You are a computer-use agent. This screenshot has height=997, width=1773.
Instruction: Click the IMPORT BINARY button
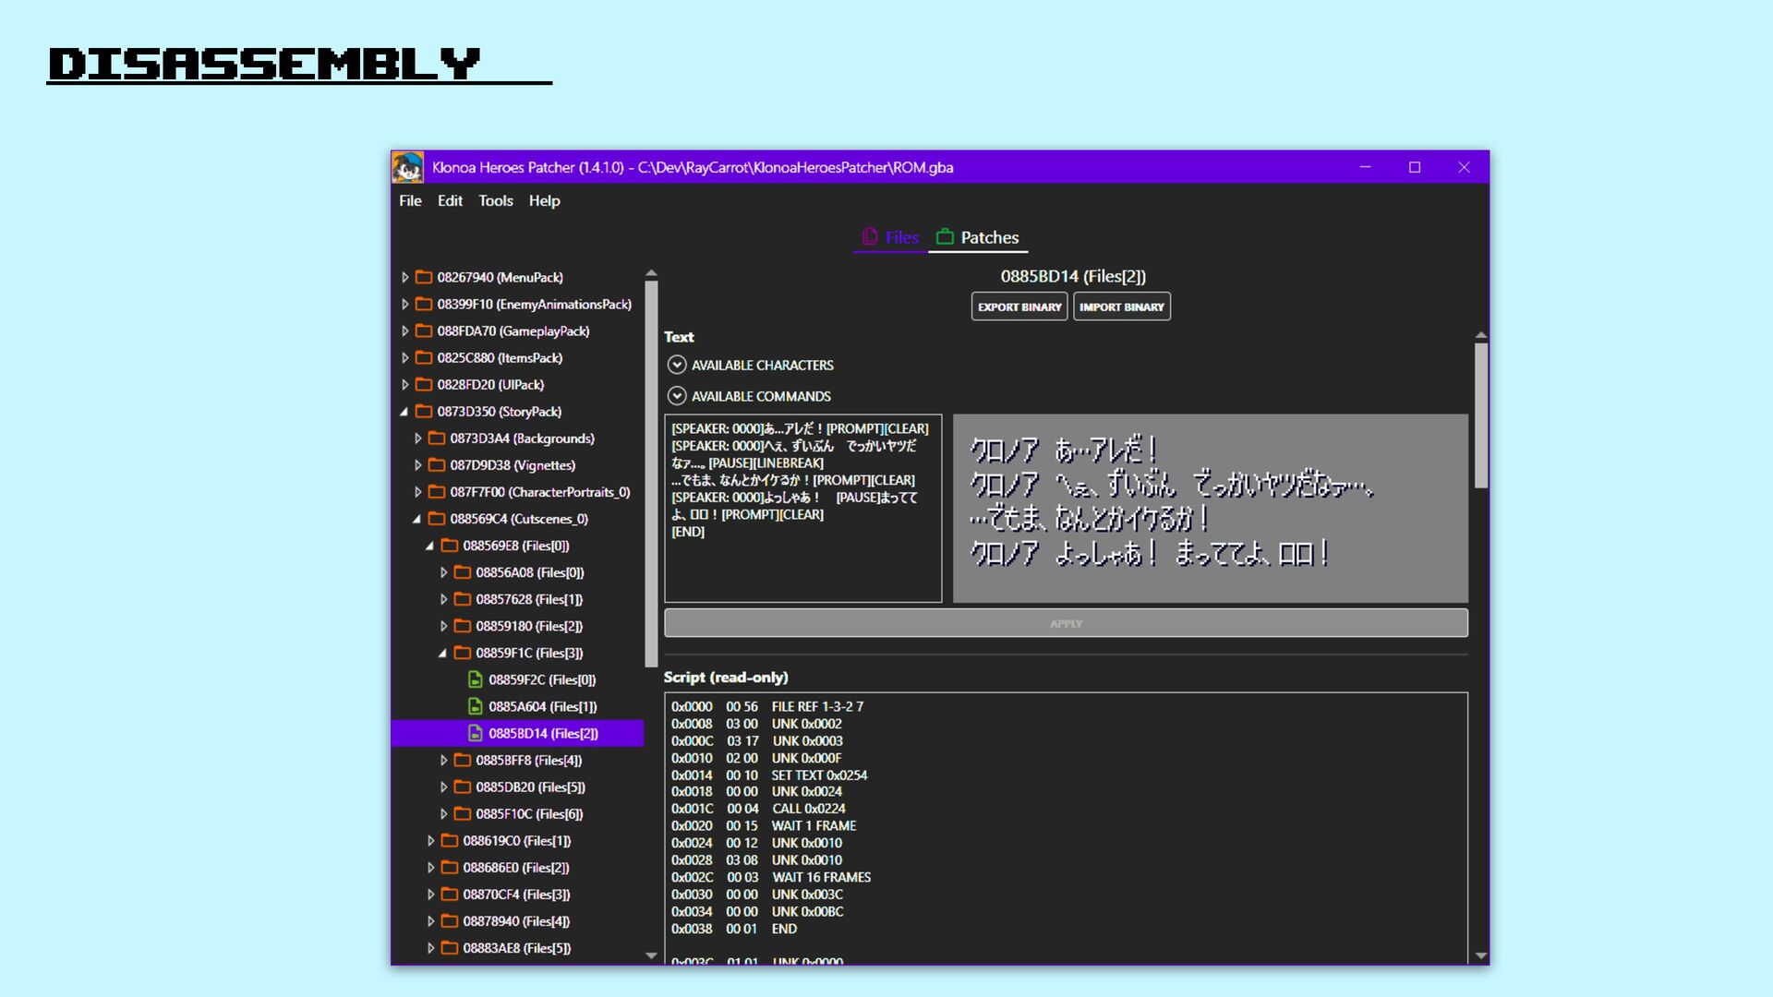(1121, 306)
